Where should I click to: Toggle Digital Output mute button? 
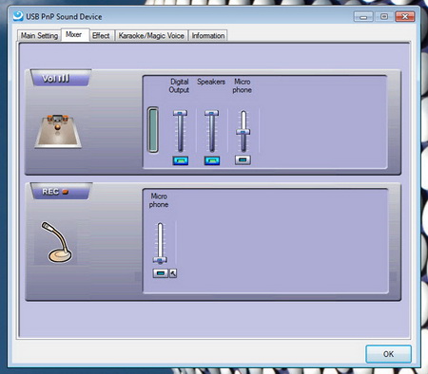point(181,160)
